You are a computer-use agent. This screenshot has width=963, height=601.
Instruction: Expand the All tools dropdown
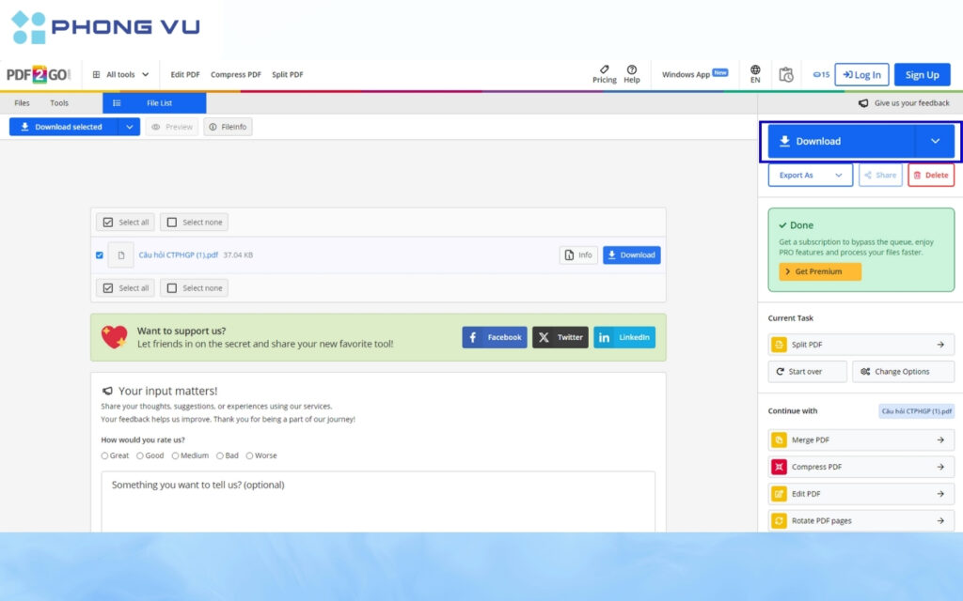(x=120, y=75)
